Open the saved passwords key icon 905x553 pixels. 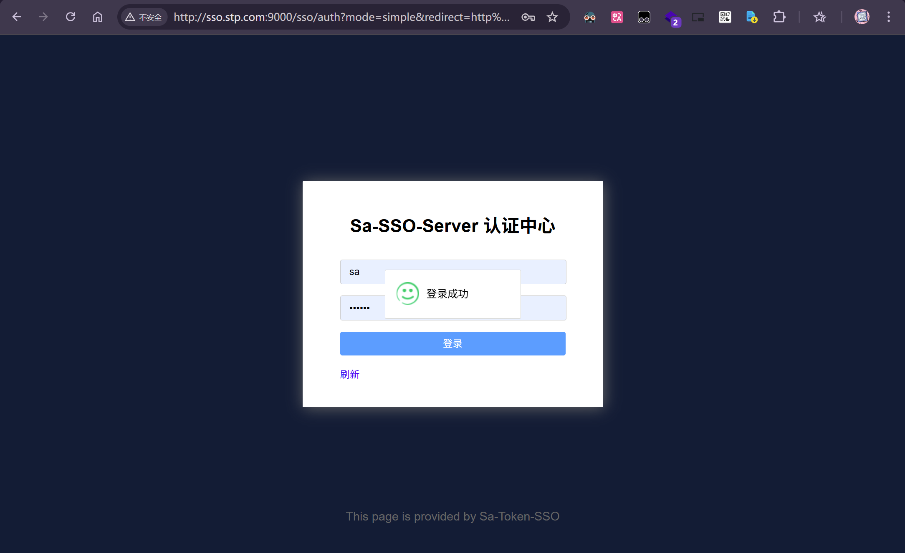528,17
